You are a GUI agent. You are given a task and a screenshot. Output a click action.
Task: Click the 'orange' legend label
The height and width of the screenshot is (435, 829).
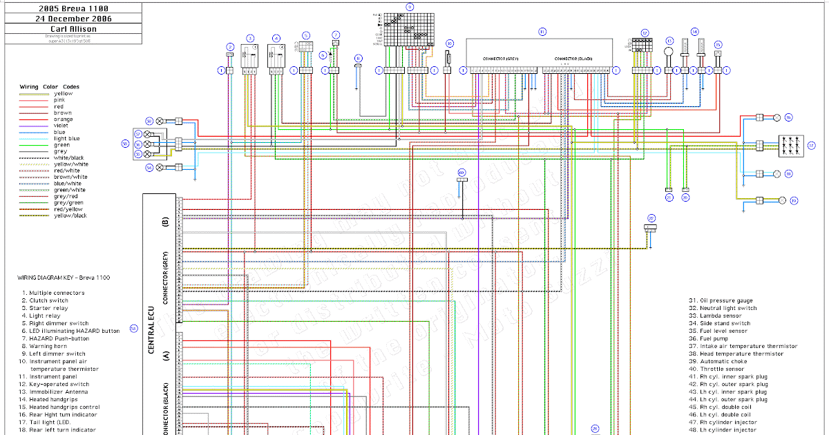click(63, 119)
